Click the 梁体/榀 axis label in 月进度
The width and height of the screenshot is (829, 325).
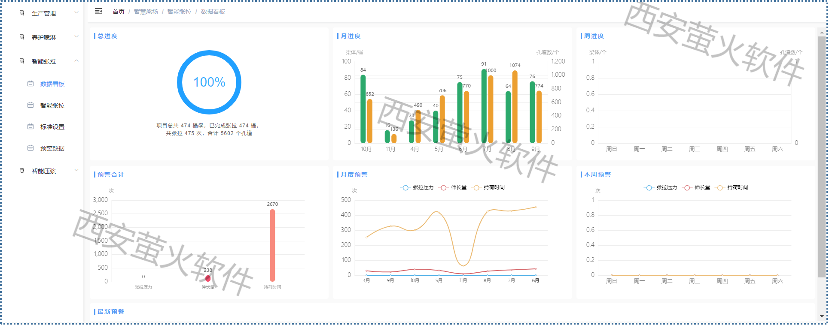click(x=354, y=52)
